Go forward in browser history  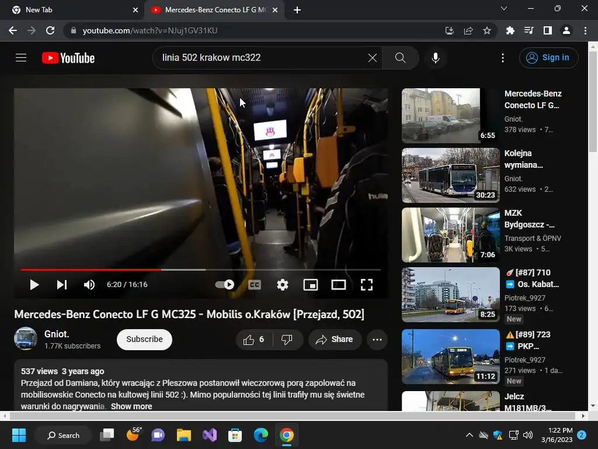32,30
